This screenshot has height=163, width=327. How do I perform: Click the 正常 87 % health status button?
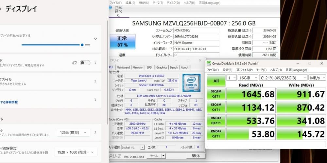(x=123, y=41)
